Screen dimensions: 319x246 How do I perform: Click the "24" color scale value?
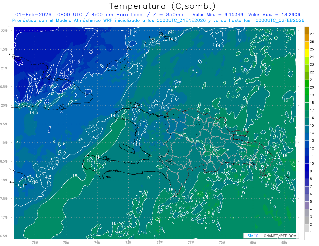click(312, 57)
